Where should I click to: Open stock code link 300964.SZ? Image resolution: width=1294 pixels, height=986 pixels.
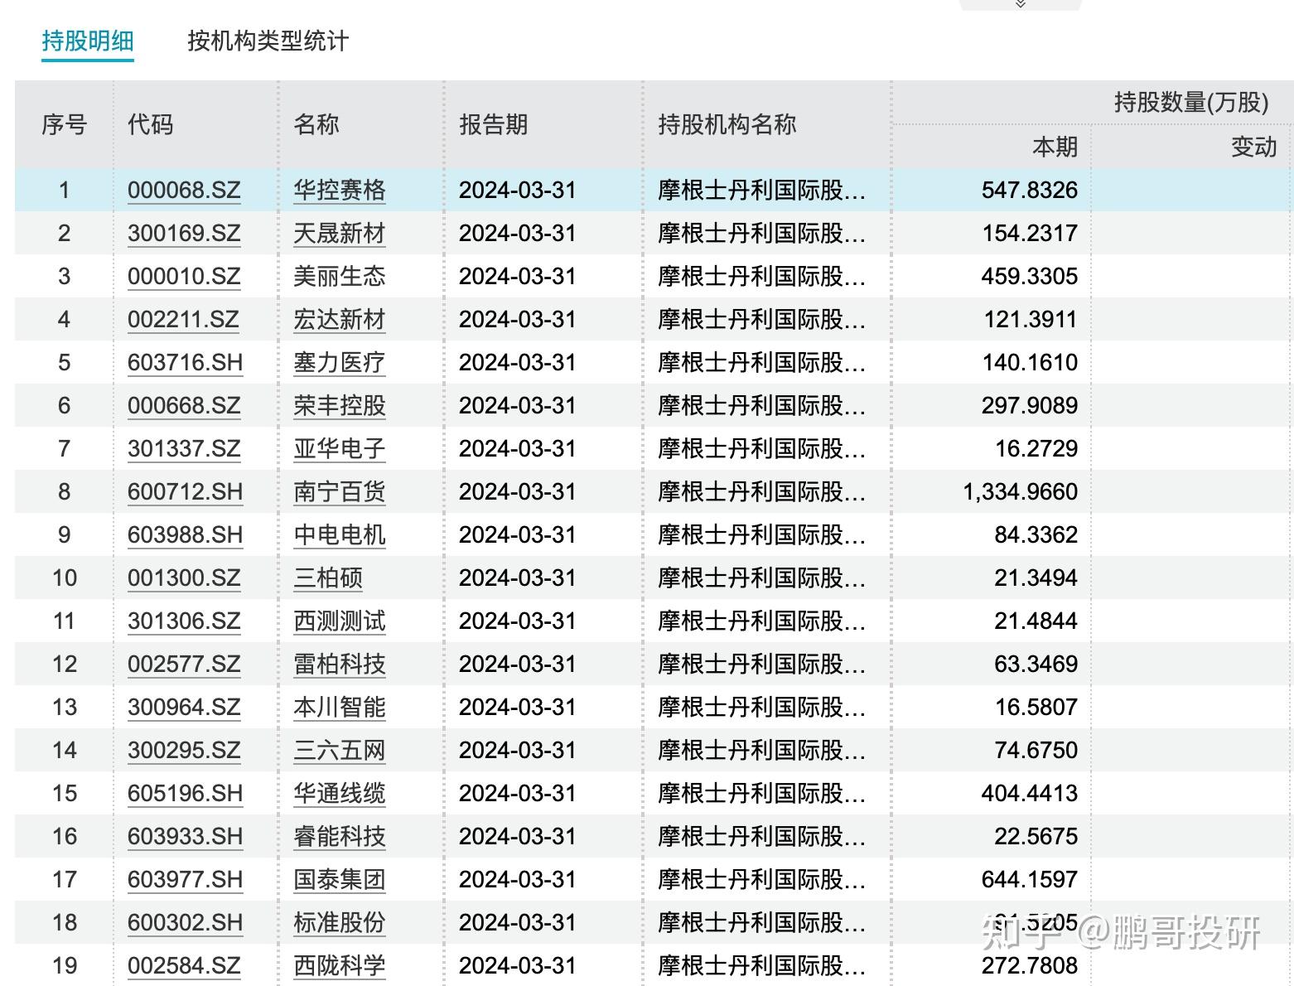point(184,707)
